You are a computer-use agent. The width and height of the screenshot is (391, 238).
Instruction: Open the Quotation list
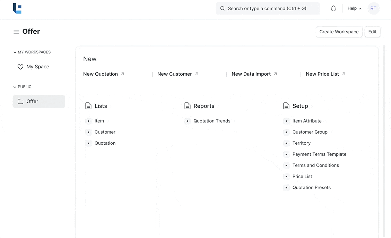click(x=105, y=143)
